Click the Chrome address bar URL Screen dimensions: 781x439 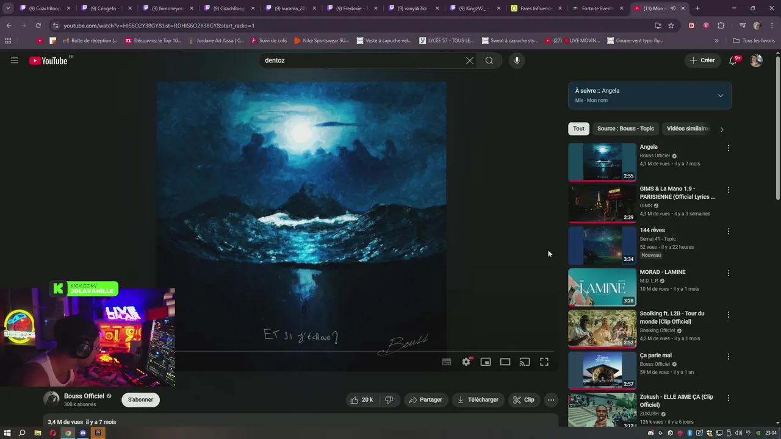point(159,26)
